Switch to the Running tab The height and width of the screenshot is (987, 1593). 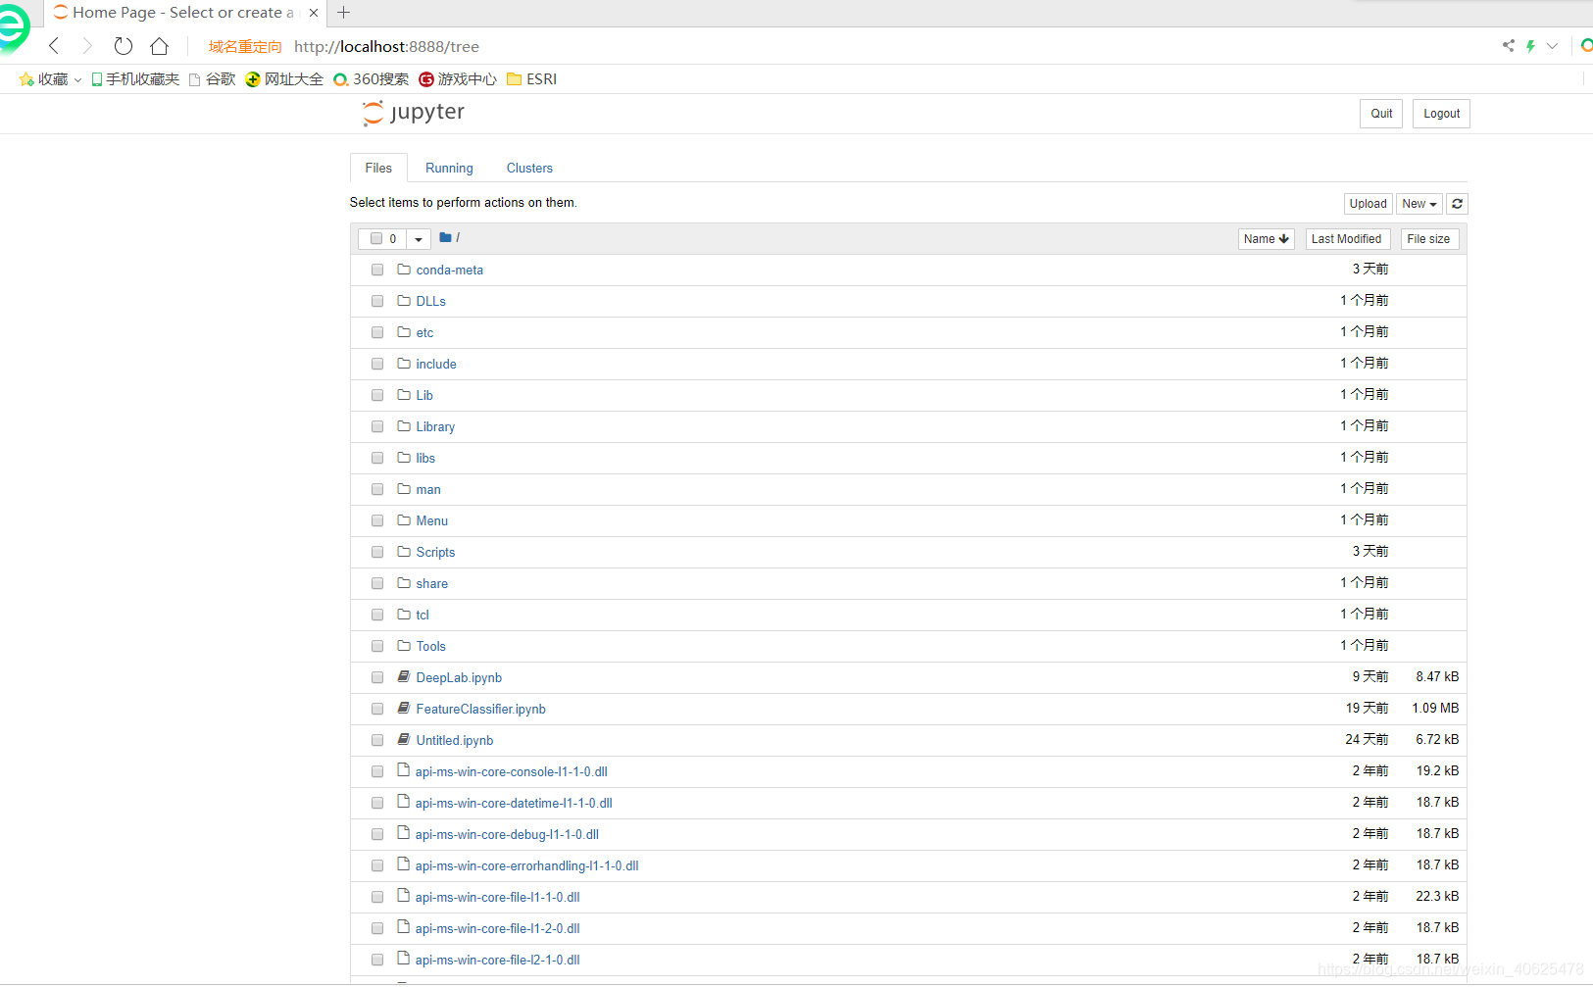(449, 168)
